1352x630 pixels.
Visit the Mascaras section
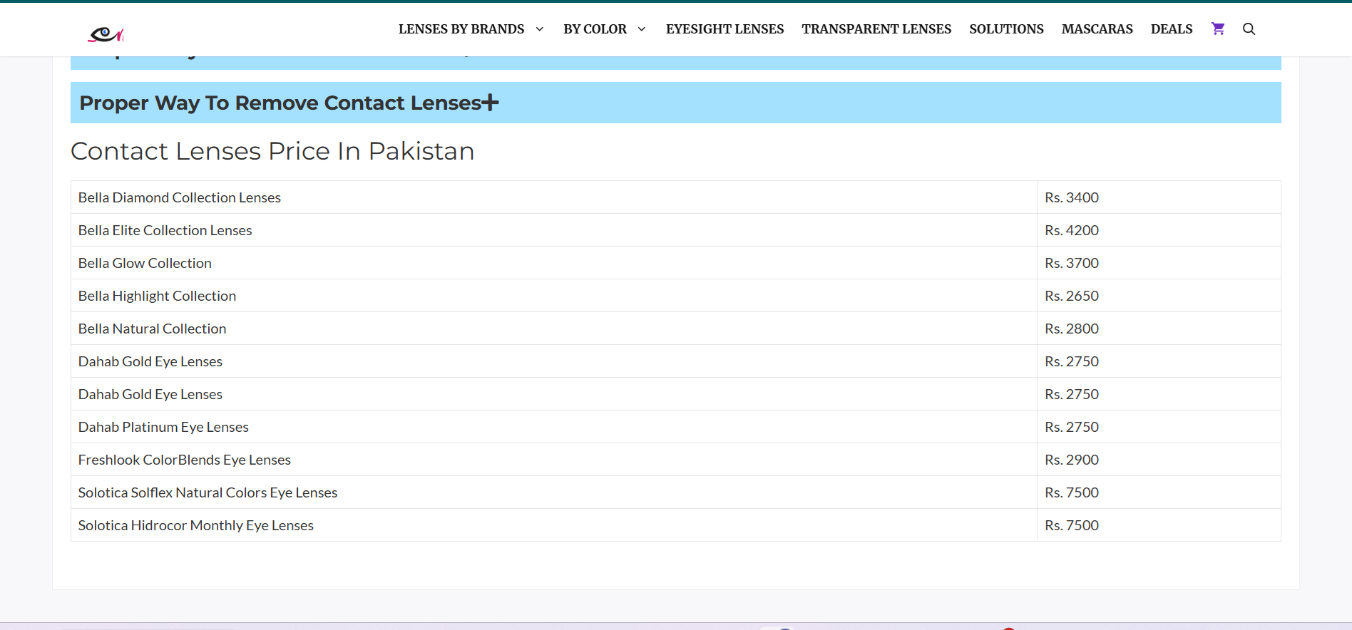(x=1097, y=29)
